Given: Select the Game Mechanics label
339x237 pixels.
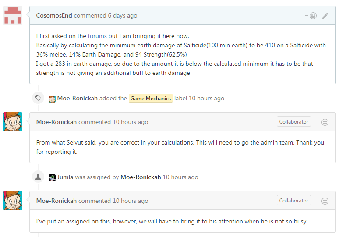Looking at the screenshot, I should click(150, 99).
